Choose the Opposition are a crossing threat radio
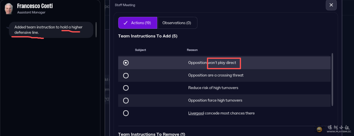 coord(126,75)
